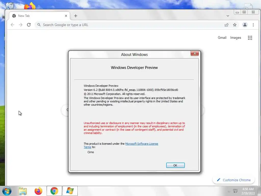Open the taskbar clock showing 4:58 AM

(248, 191)
